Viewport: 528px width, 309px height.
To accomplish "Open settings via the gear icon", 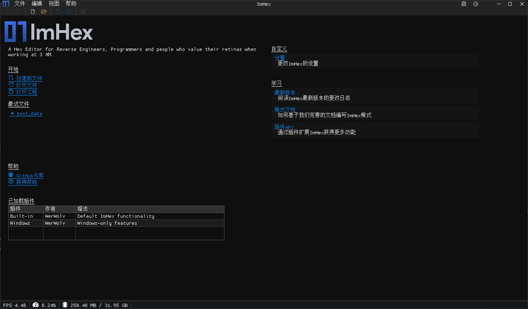I will [464, 4].
